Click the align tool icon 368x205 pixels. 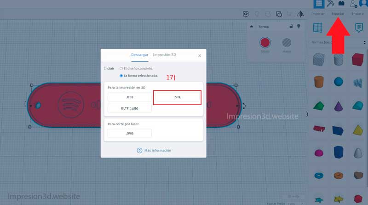coord(289,14)
